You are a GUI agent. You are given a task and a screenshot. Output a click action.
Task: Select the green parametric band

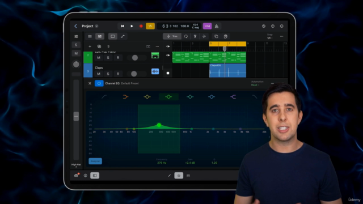click(x=168, y=97)
